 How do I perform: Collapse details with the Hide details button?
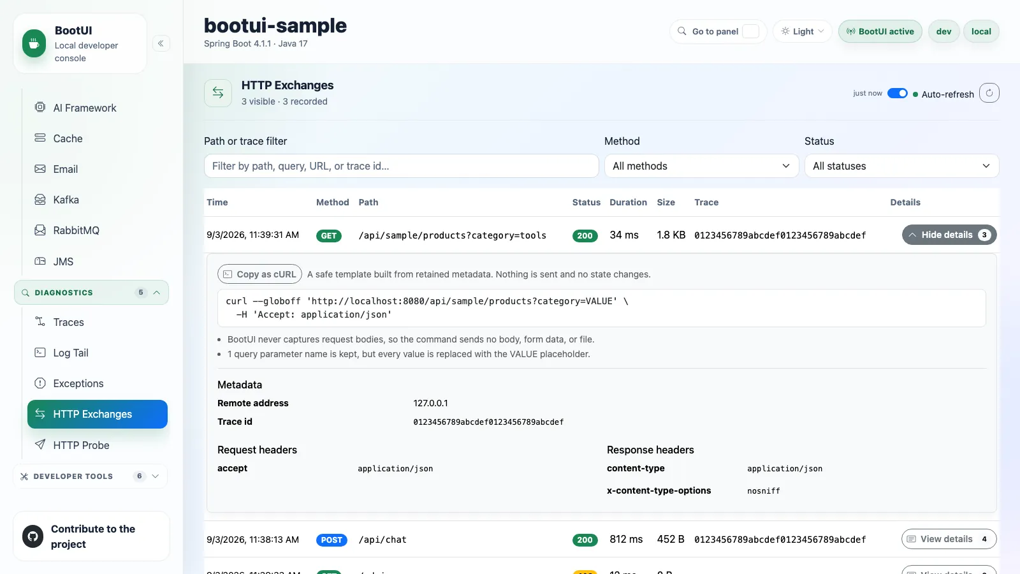pos(949,235)
